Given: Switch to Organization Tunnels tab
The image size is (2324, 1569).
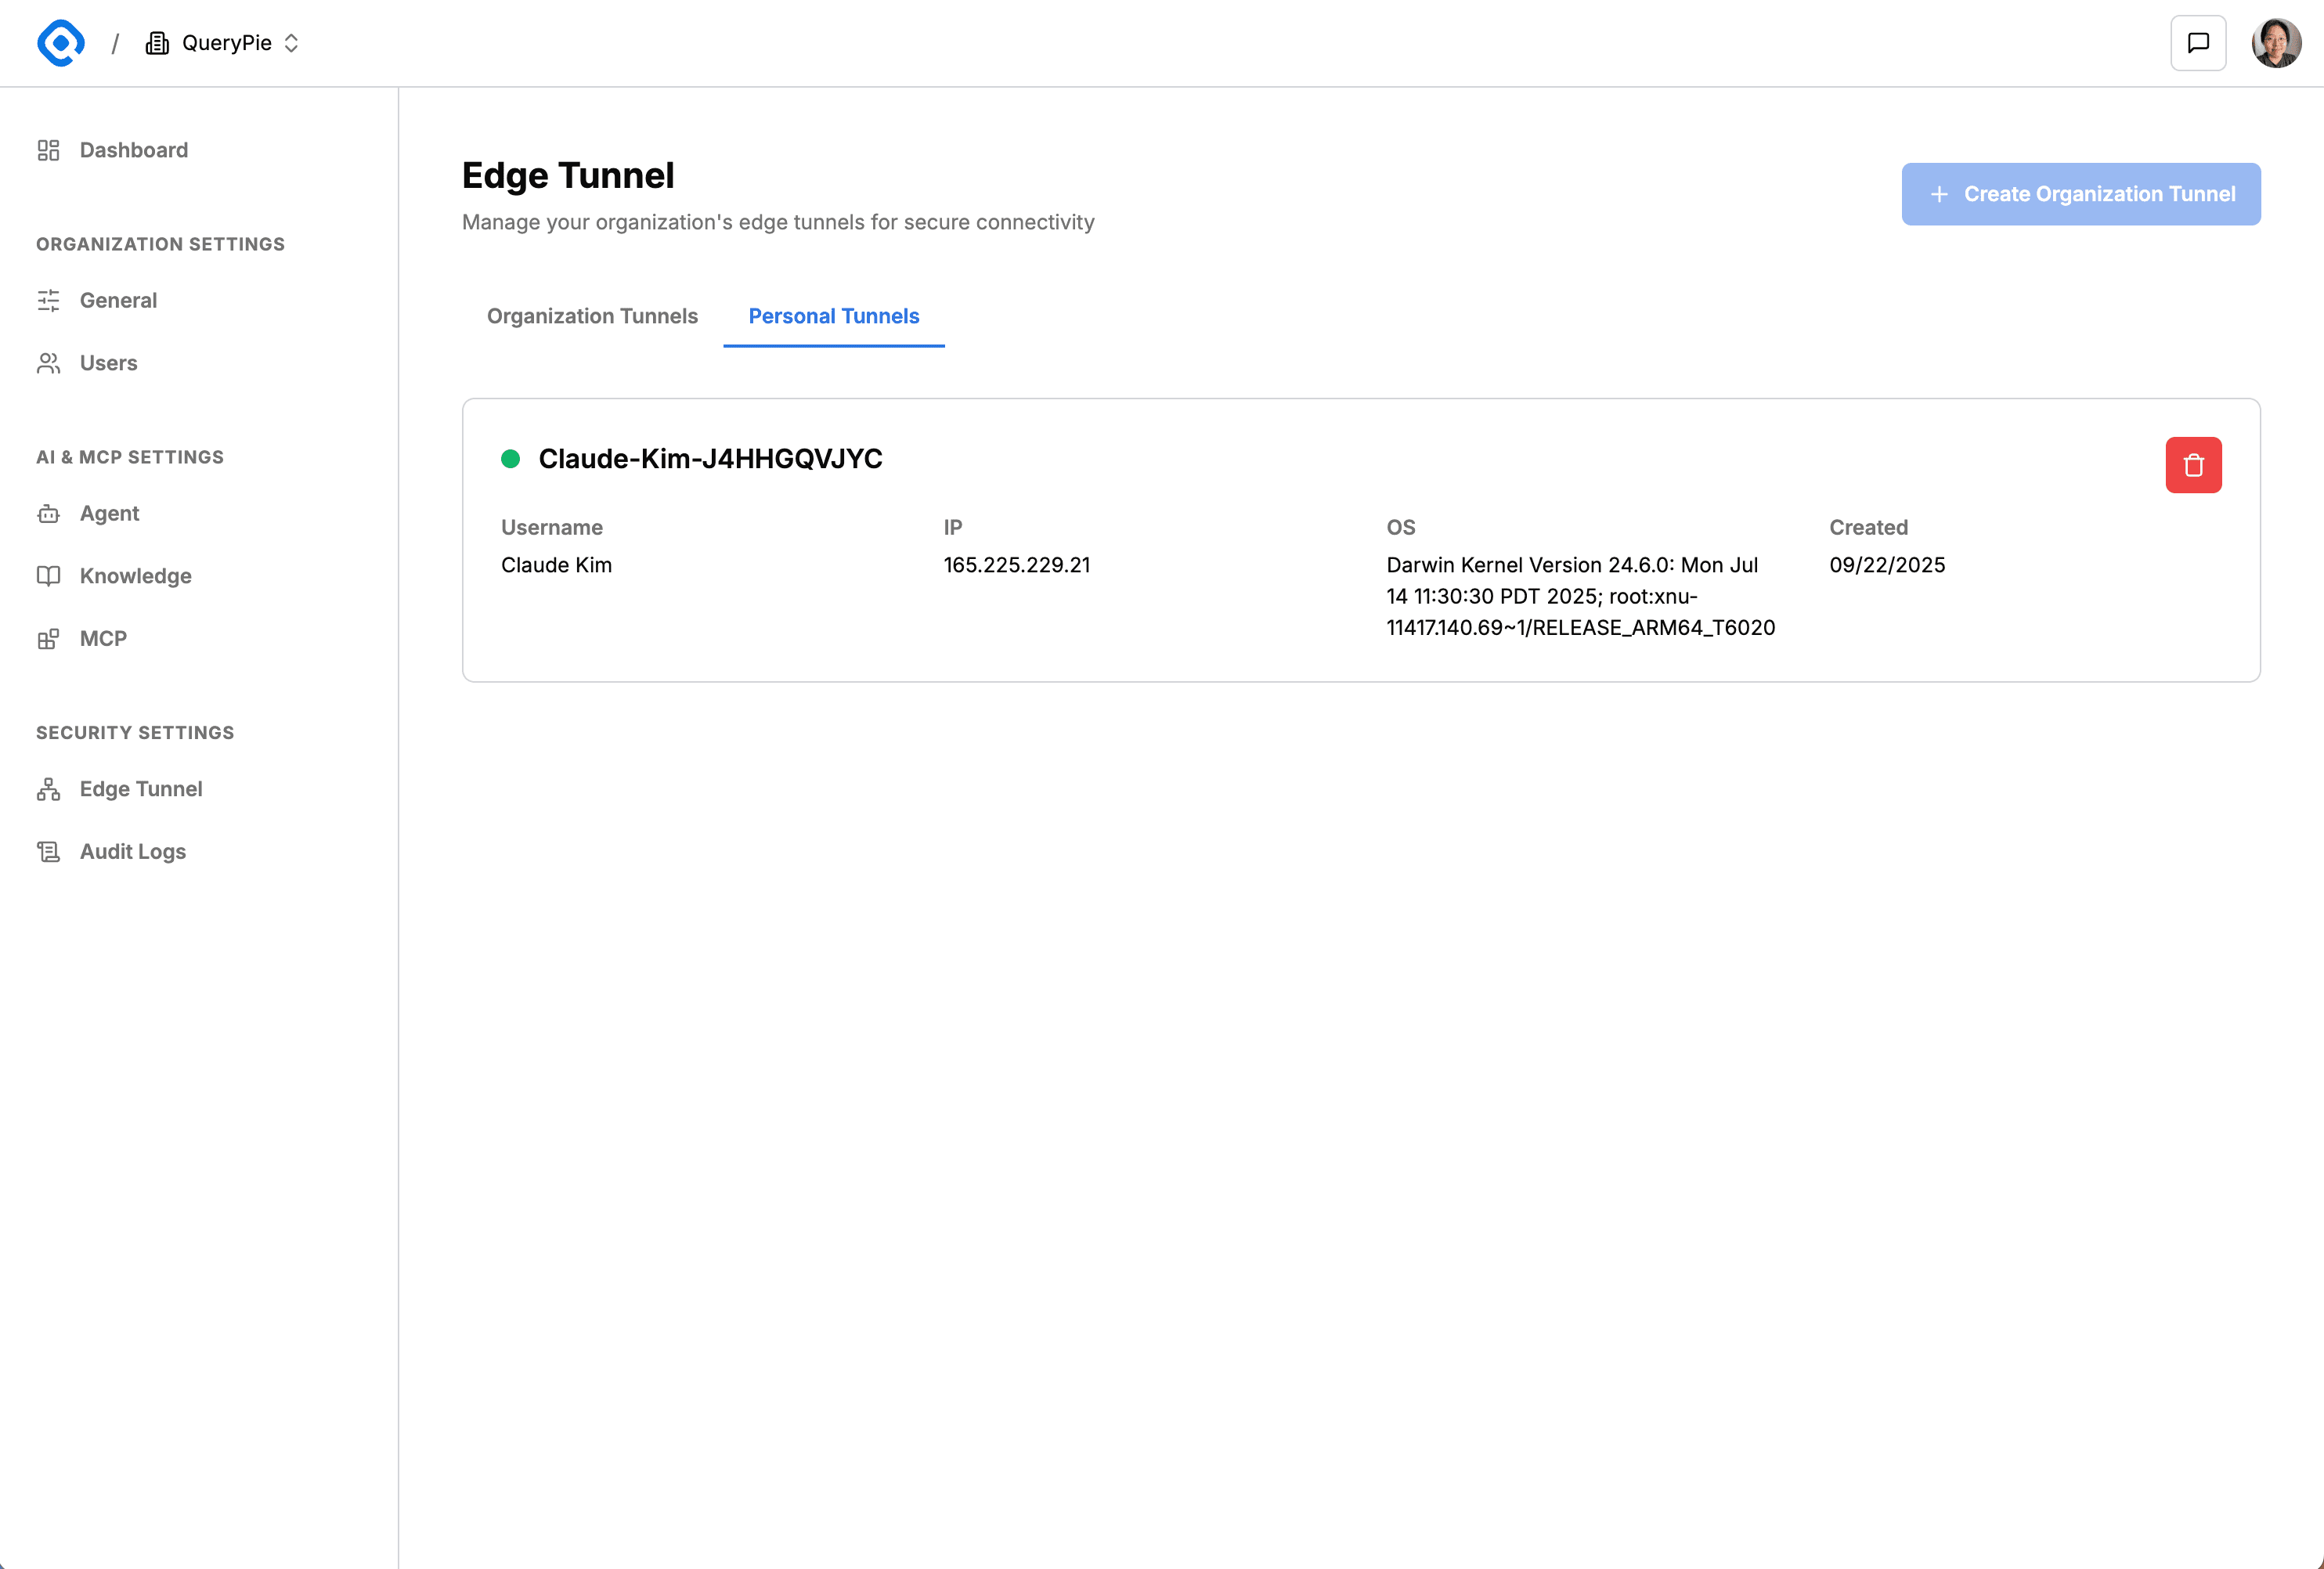Looking at the screenshot, I should click(592, 316).
